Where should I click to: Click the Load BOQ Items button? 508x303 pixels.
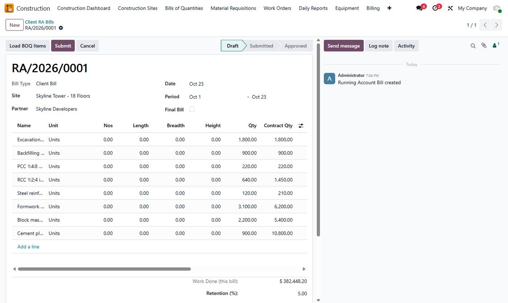pyautogui.click(x=28, y=46)
